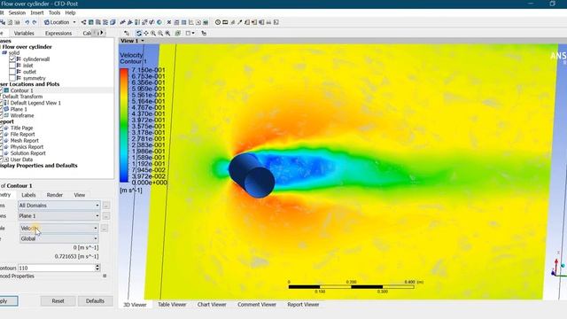
Task: Open the Animation tool icon beside the clock
Action: (225, 22)
